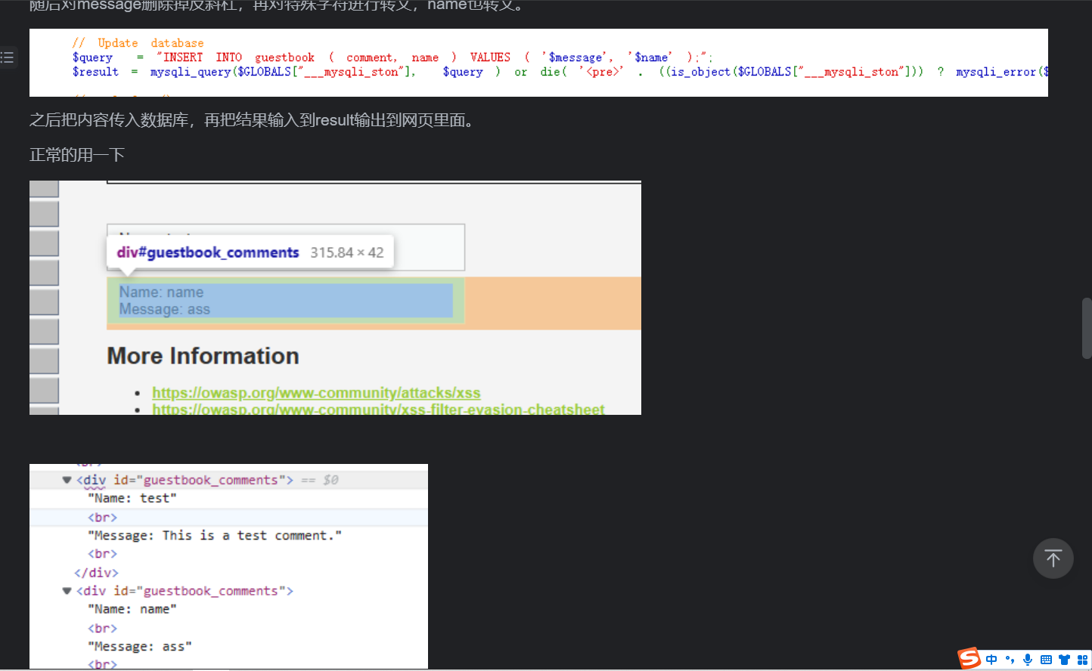Select the "Message: This is a test comment." line
Viewport: 1092px width, 671px height.
point(215,536)
